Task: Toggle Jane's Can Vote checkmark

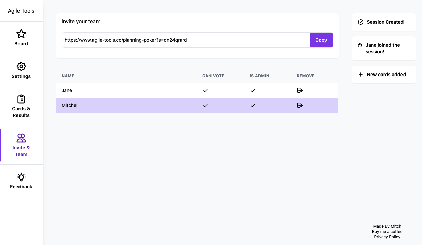Action: (206, 90)
